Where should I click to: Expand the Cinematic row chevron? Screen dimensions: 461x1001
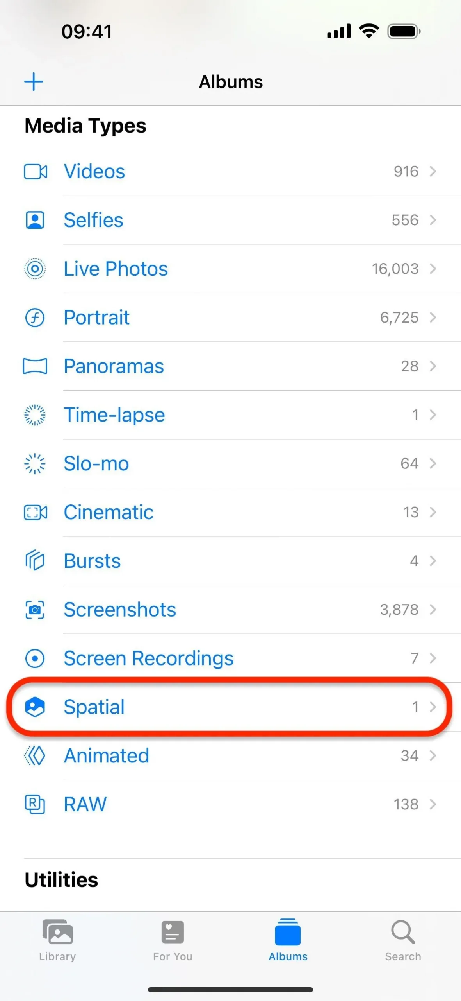point(433,512)
